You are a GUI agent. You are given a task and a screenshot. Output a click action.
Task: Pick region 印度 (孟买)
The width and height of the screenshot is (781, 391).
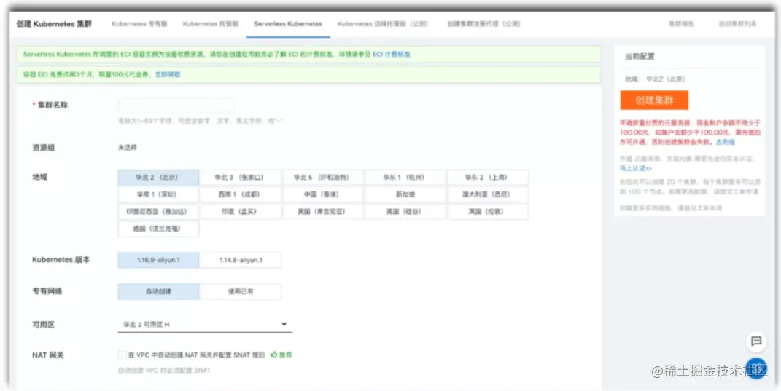click(x=240, y=211)
